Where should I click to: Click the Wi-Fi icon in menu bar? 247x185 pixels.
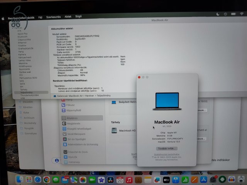click(x=242, y=14)
